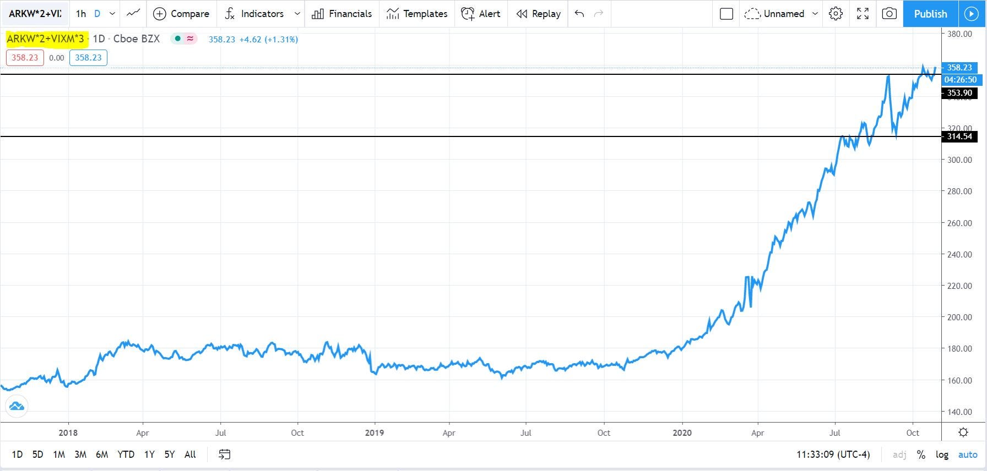This screenshot has height=471, width=987.
Task: Click the 353.90 horizontal line price label
Action: click(959, 93)
